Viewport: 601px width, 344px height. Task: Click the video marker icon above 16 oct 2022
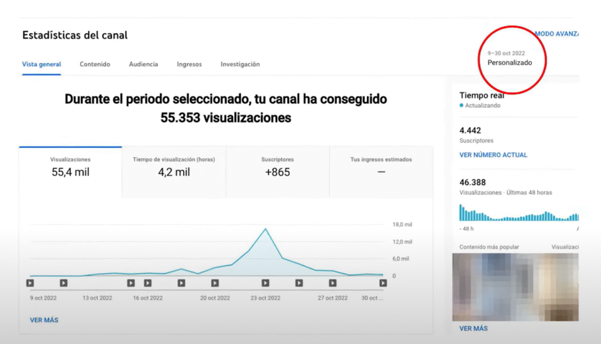tap(147, 283)
